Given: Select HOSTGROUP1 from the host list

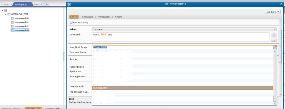Looking at the screenshot, I should [x=183, y=88].
